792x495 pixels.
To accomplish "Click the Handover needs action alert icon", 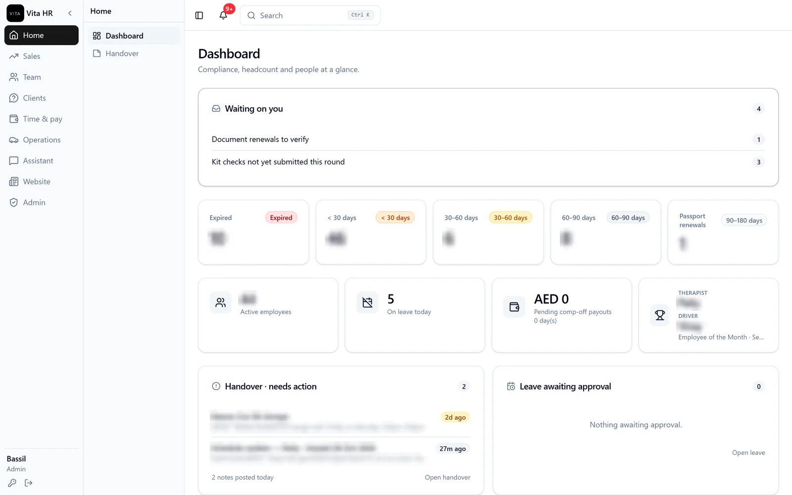I will pyautogui.click(x=216, y=386).
